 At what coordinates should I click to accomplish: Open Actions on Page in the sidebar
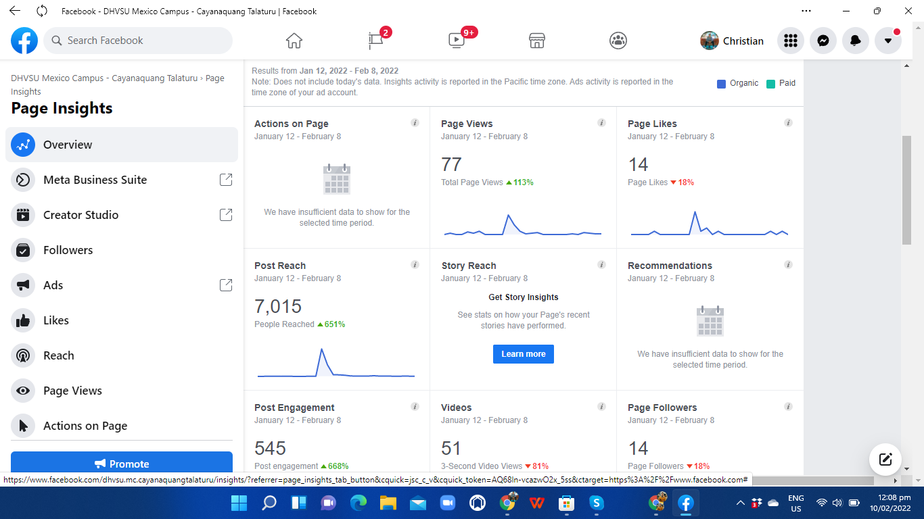[122, 426]
